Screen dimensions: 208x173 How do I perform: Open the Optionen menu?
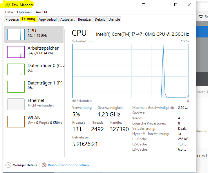(24, 12)
